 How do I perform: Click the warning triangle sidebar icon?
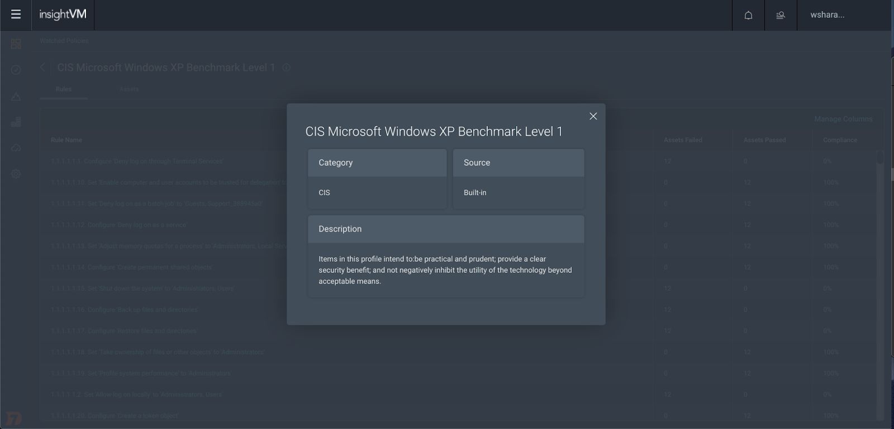[x=16, y=97]
